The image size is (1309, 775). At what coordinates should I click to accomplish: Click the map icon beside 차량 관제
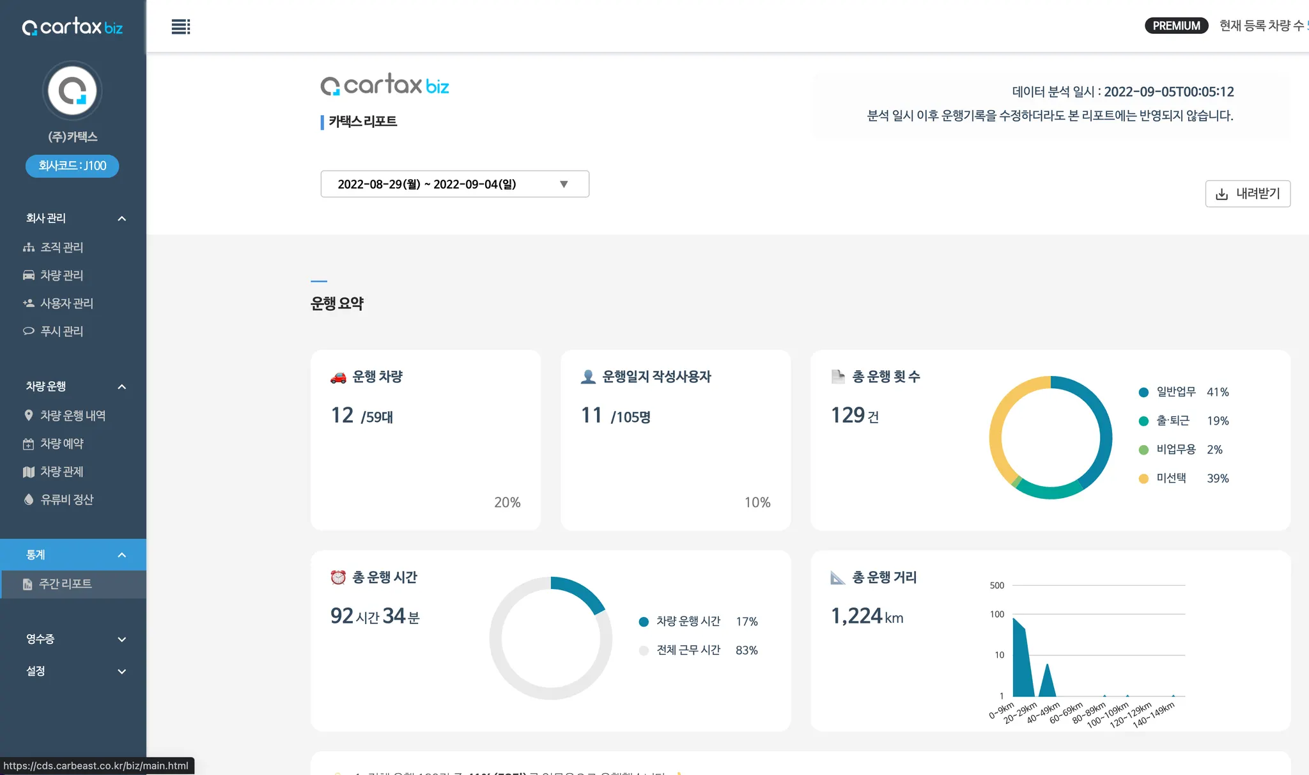(x=29, y=472)
